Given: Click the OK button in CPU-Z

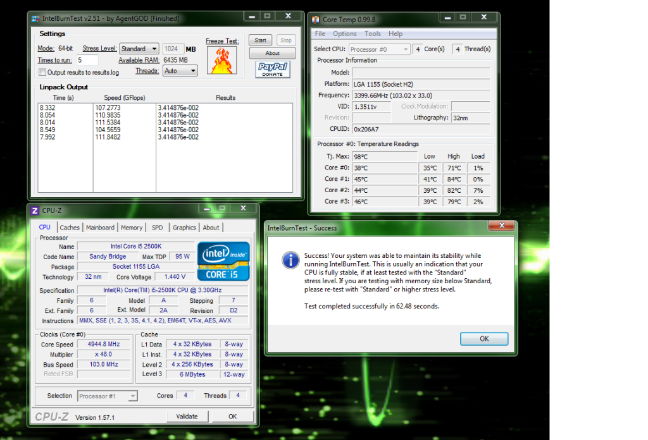Looking at the screenshot, I should point(233,417).
